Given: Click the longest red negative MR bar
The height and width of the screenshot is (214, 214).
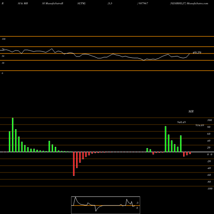Looking at the screenshot, I should coord(74,164).
